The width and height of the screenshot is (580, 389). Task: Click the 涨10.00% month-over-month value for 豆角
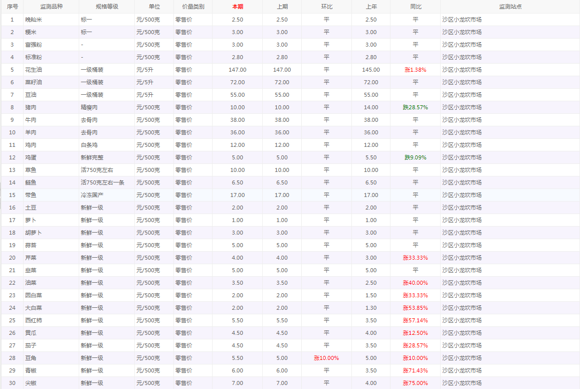[326, 358]
